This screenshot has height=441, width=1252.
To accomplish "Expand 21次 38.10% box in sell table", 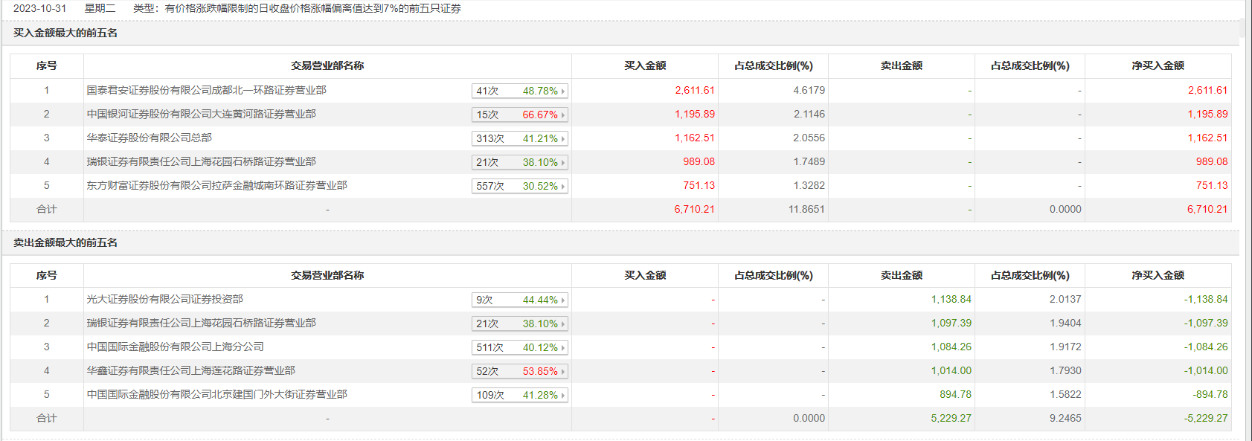I will [x=520, y=323].
